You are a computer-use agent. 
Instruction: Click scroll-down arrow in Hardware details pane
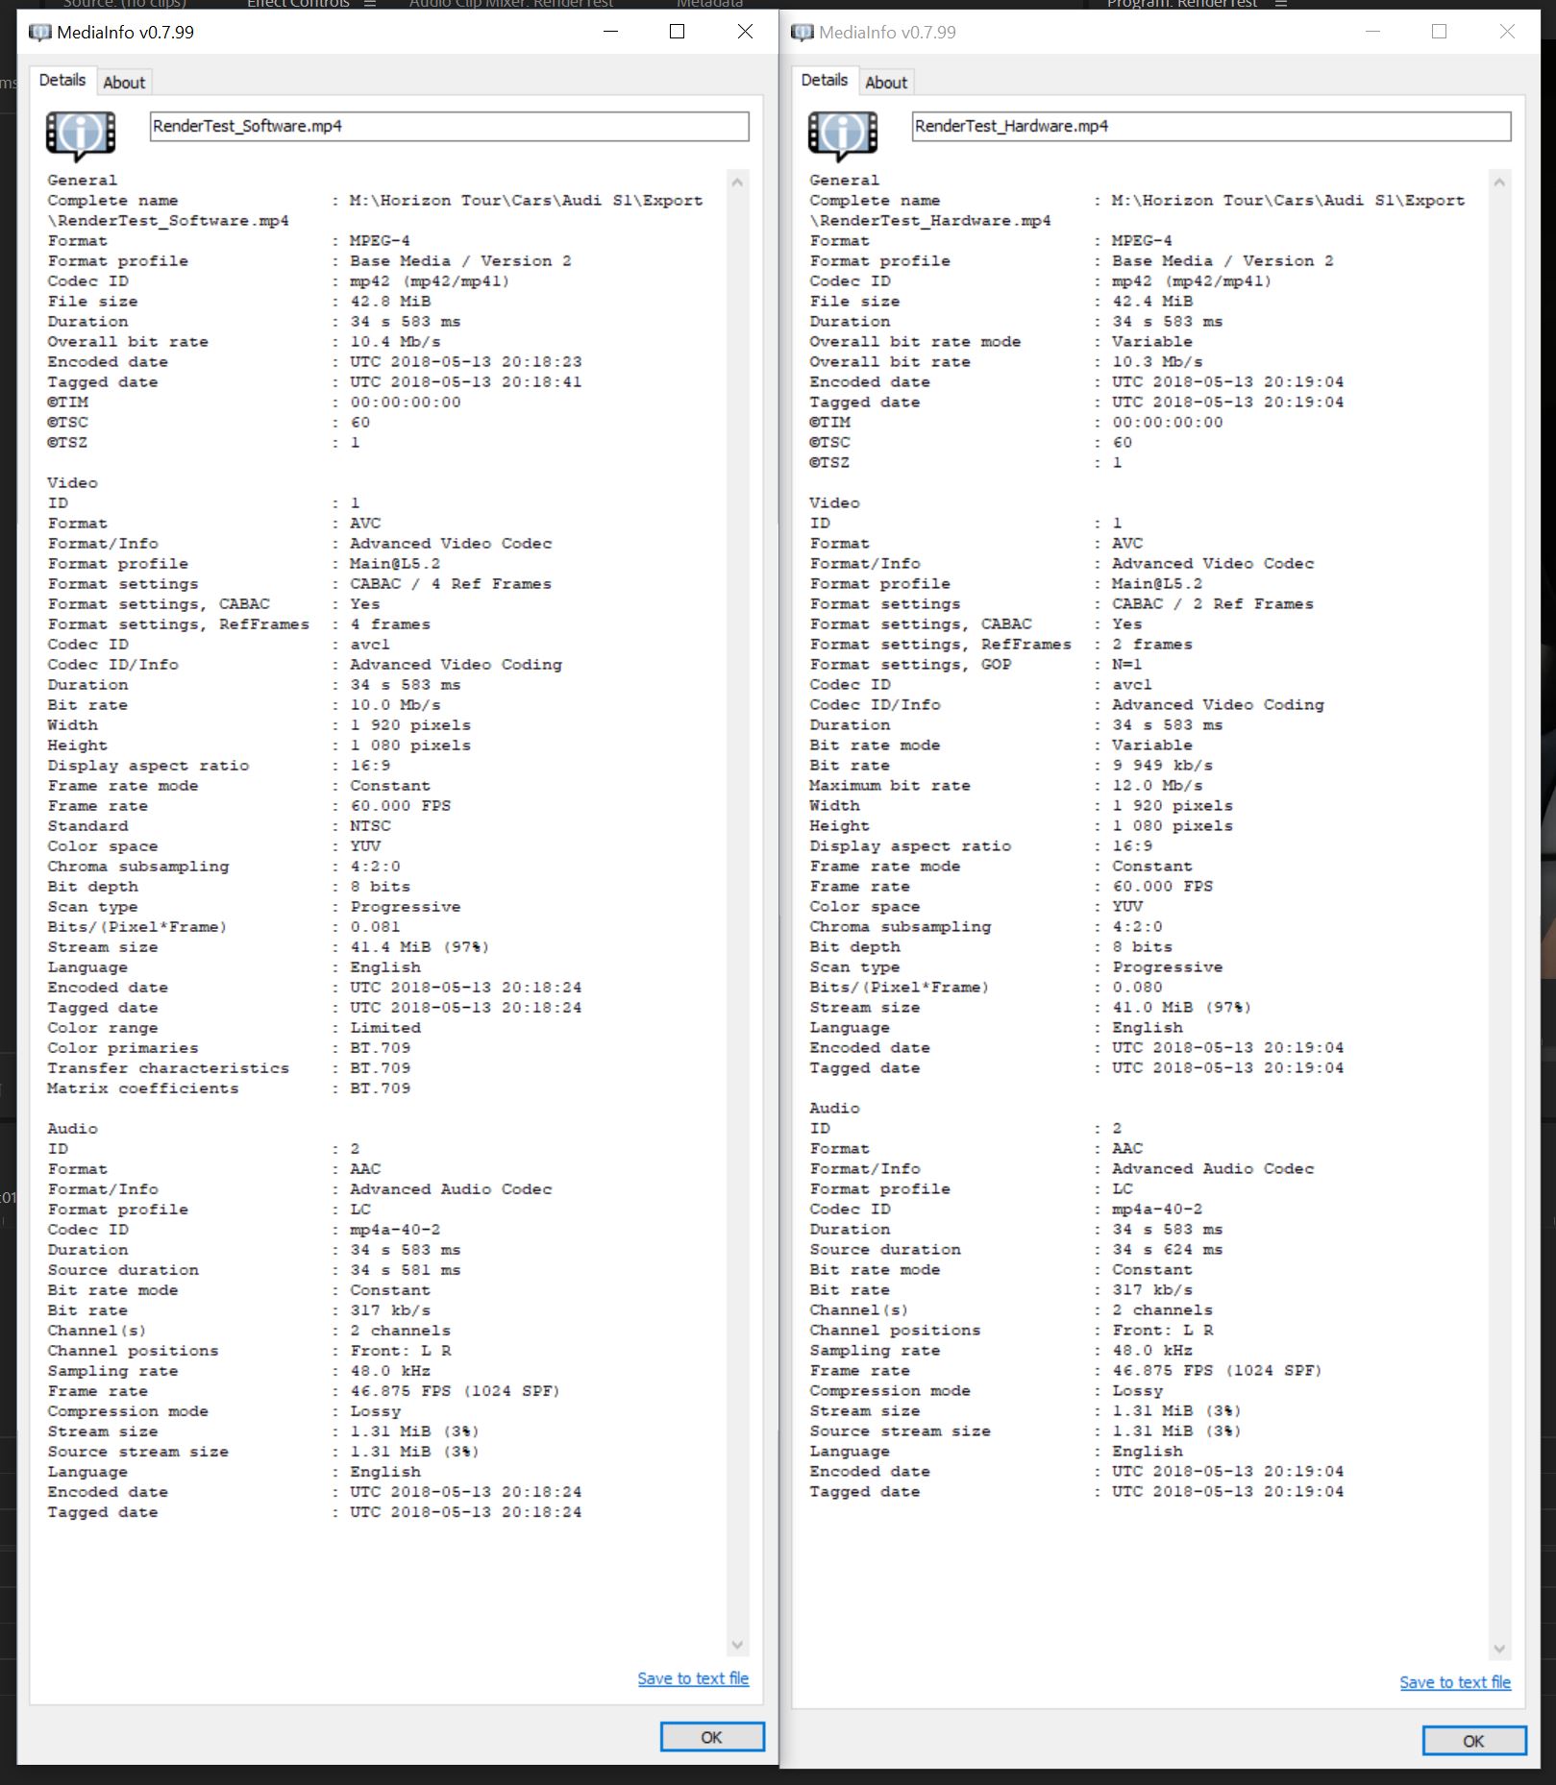pos(1499,1649)
